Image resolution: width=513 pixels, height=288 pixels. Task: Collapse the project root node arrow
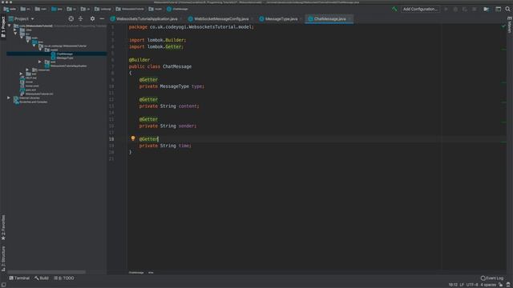(9, 26)
